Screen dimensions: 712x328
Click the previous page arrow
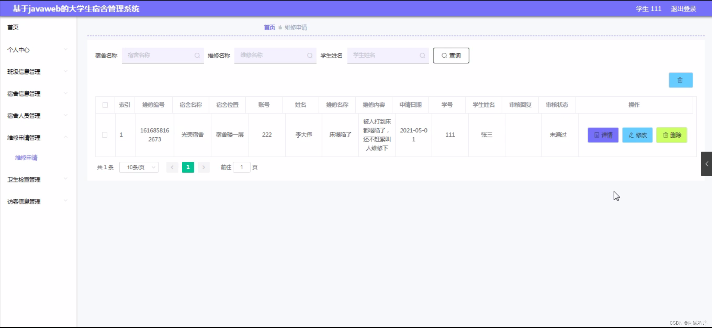click(x=172, y=167)
